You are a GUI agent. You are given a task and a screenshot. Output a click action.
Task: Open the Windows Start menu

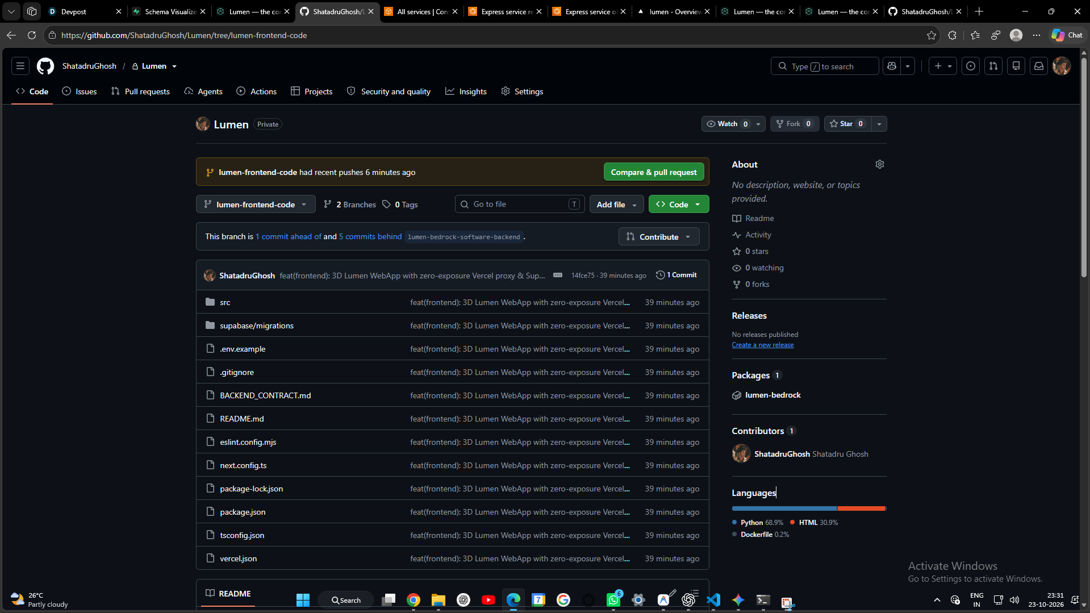tap(303, 600)
